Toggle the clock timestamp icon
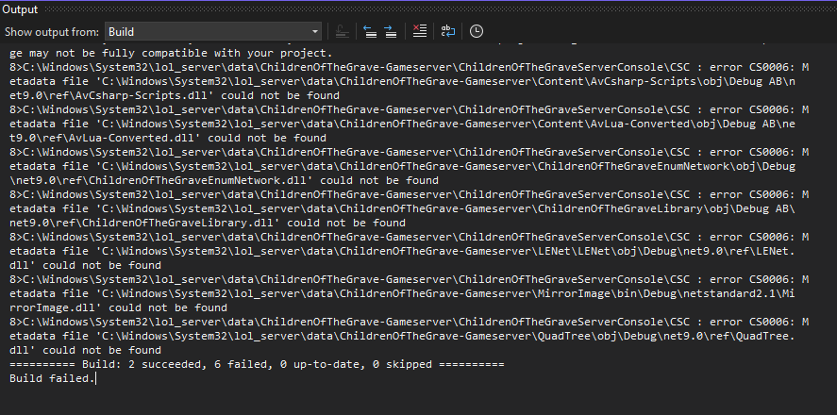The width and height of the screenshot is (837, 415). [477, 31]
